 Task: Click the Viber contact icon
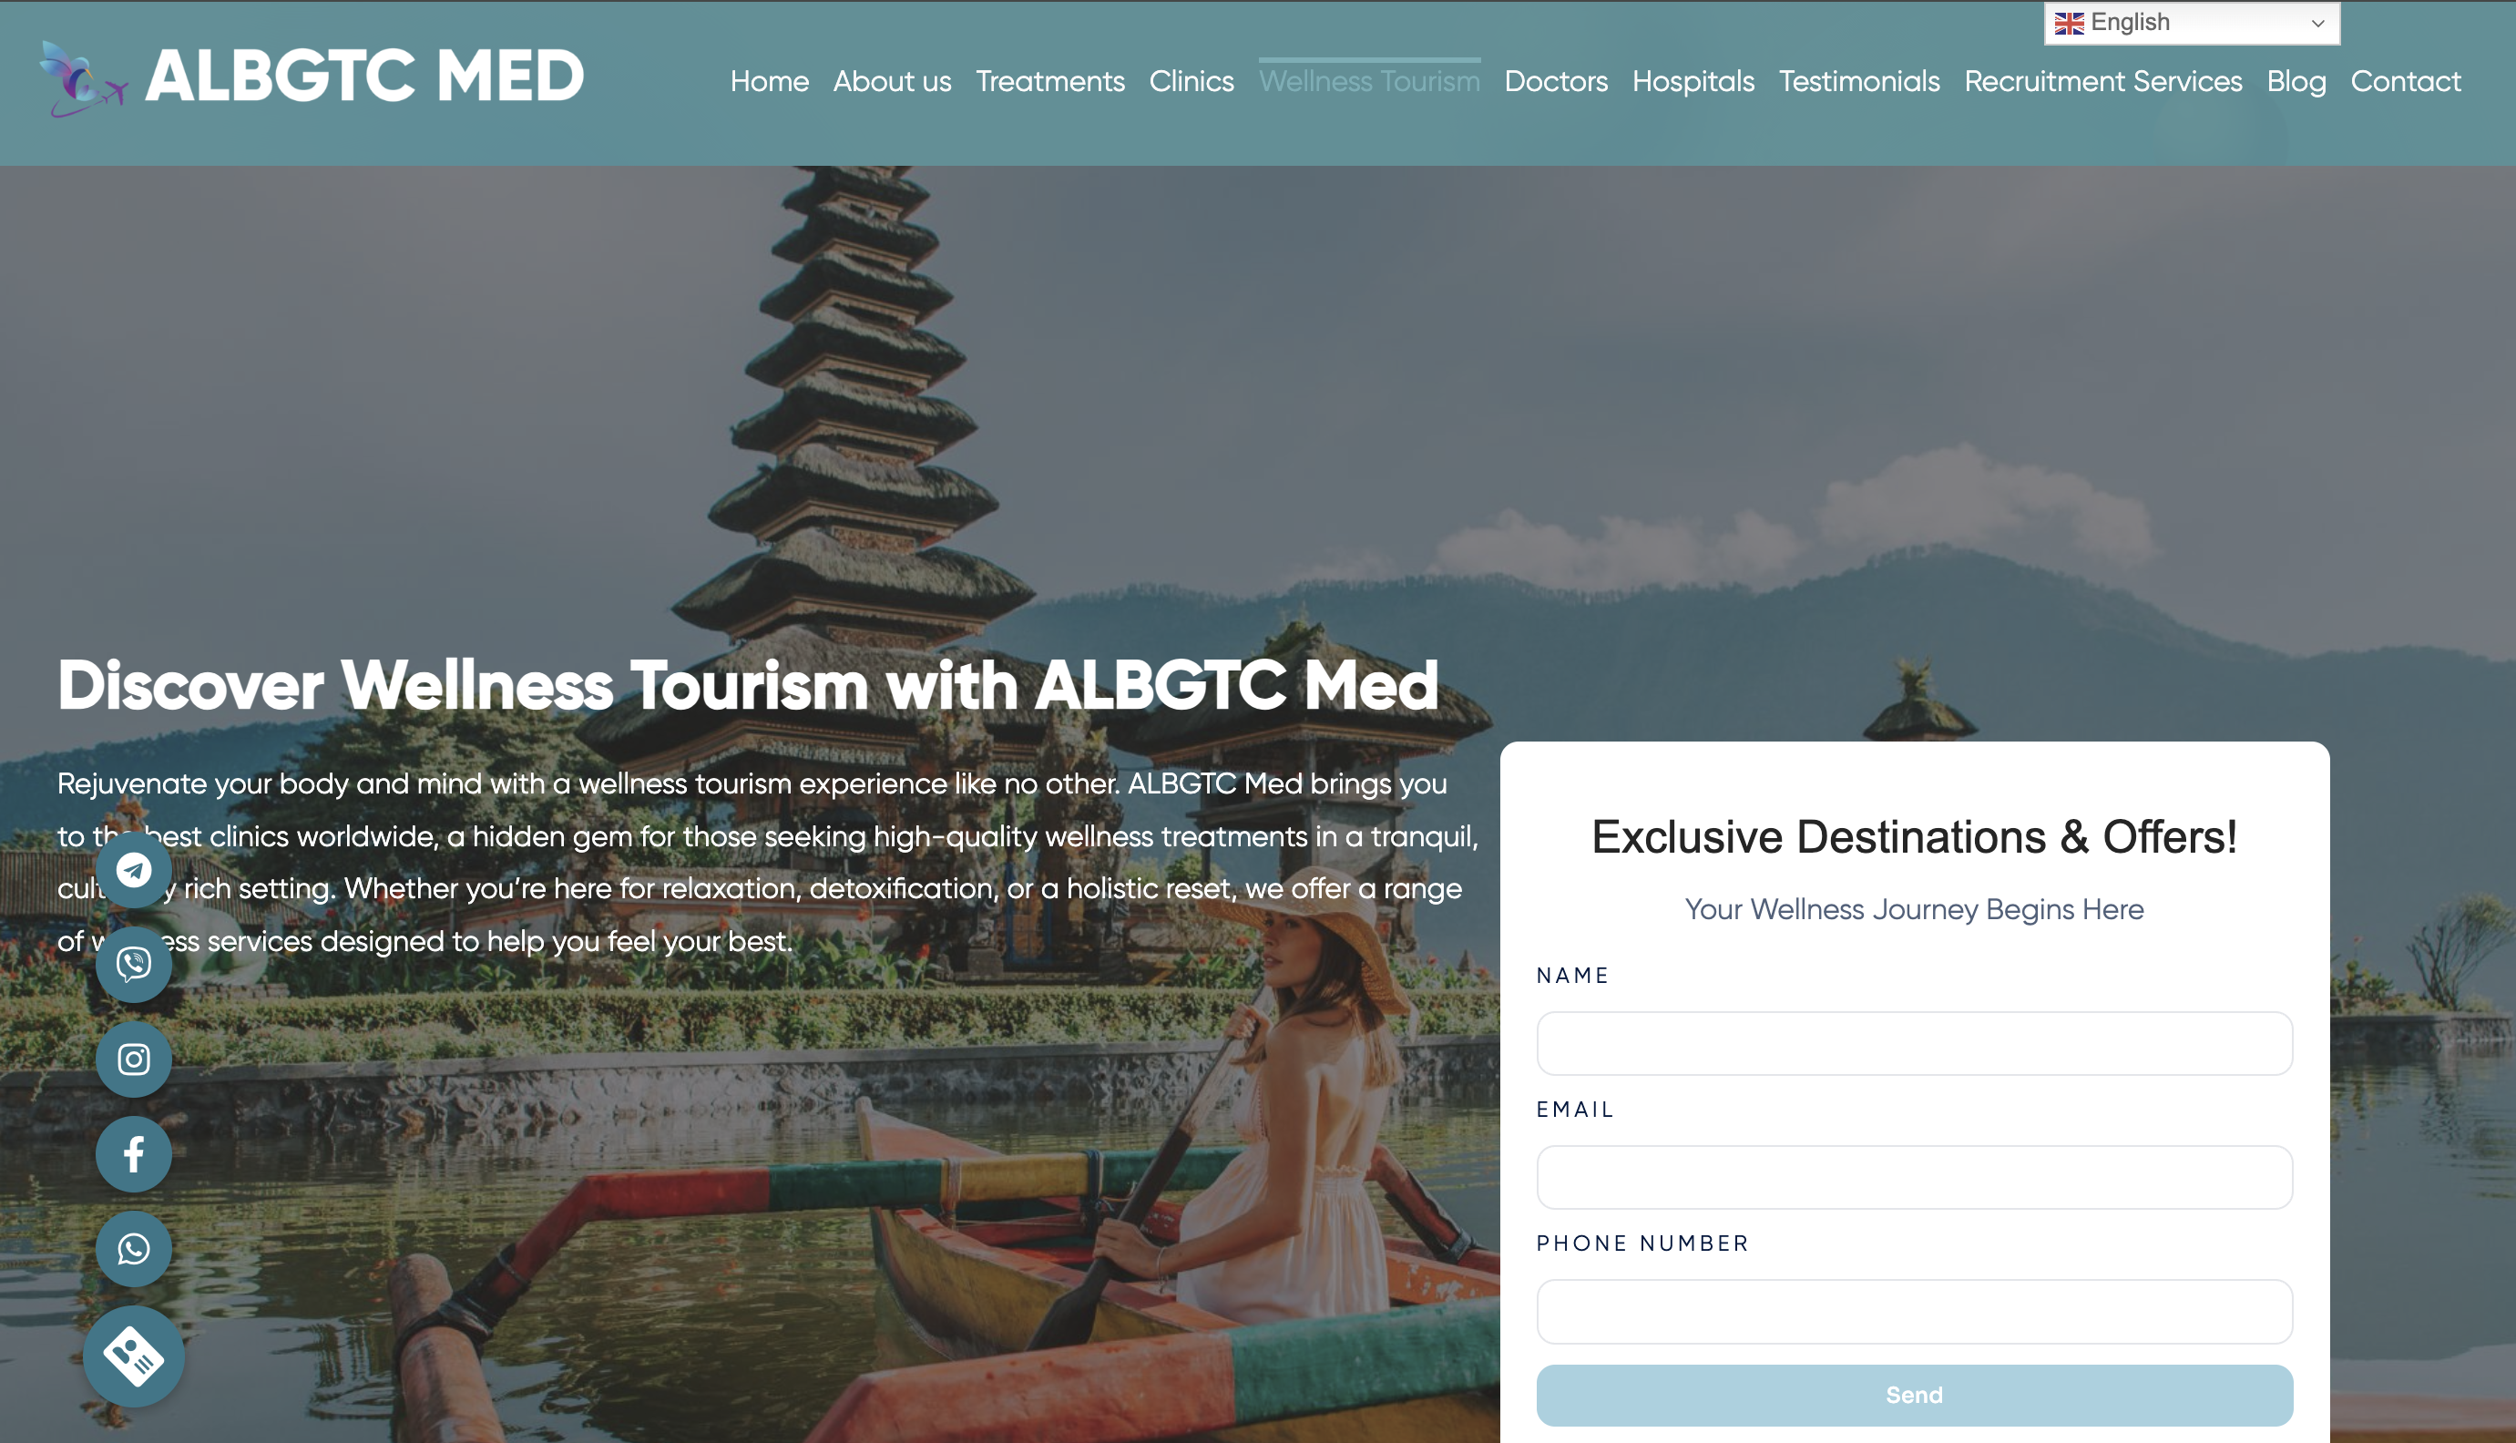(134, 965)
